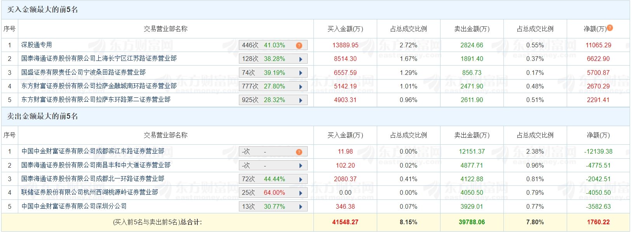632x232 pixels.
Task: Expand arrow for 成都北一环路 row
Action: [x=301, y=180]
